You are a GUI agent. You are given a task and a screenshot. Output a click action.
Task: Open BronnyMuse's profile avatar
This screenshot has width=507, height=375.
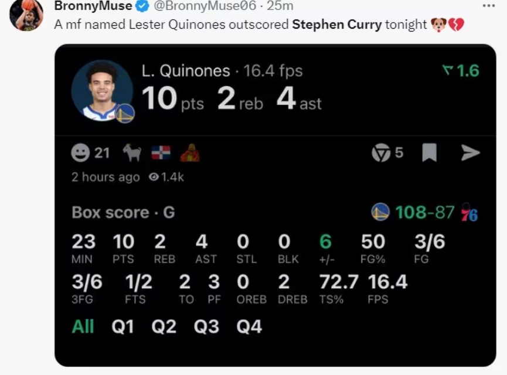click(x=26, y=14)
